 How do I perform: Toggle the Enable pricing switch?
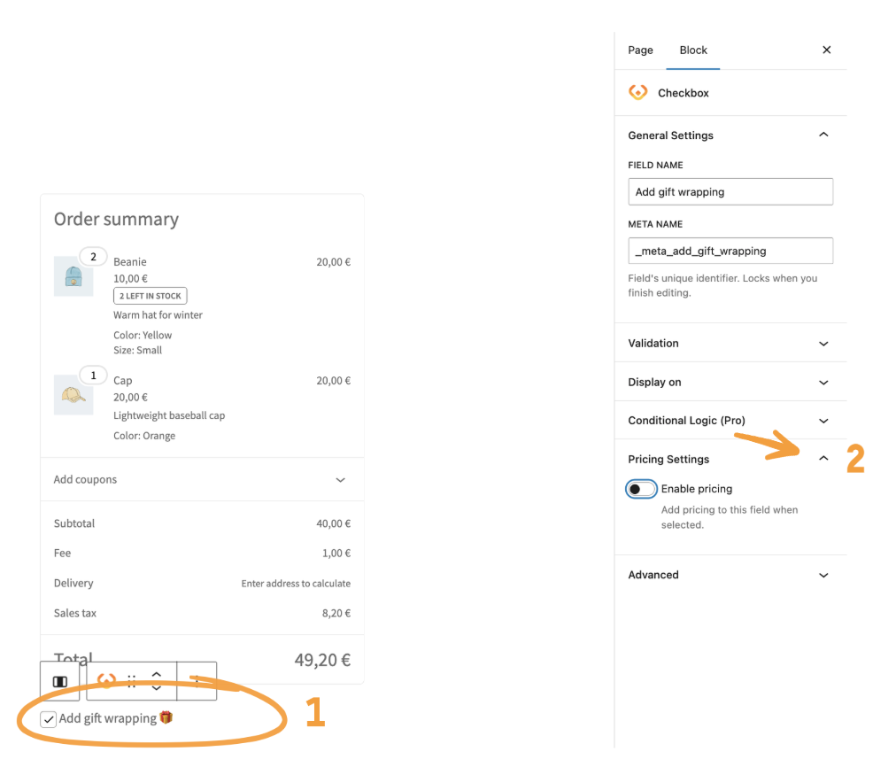click(641, 489)
